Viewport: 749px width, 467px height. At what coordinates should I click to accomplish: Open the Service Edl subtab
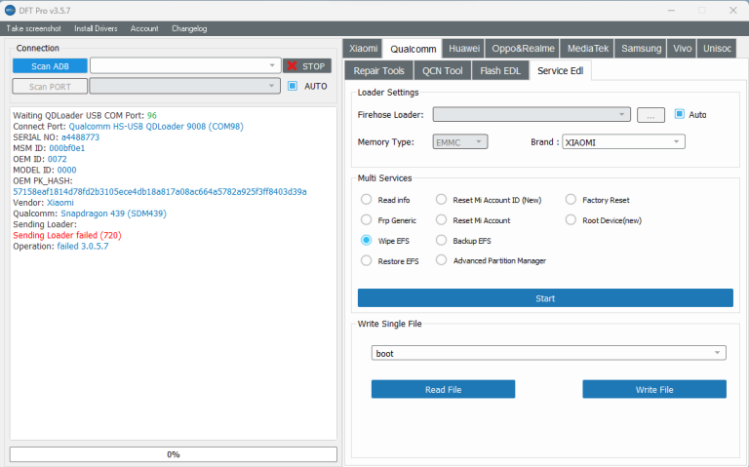coord(561,70)
